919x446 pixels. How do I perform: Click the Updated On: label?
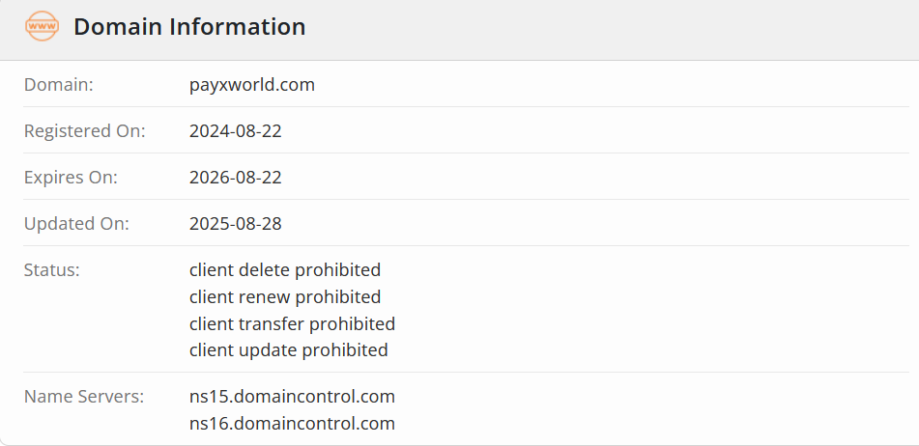[x=76, y=224]
